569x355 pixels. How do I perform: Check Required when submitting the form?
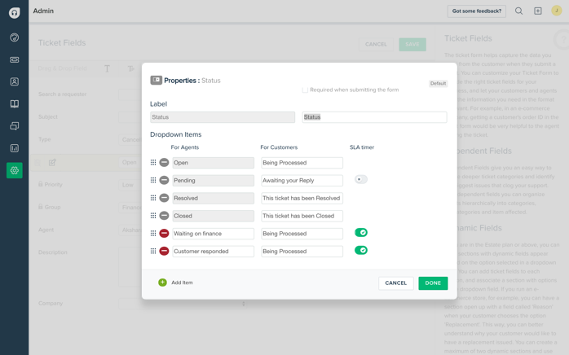[305, 90]
